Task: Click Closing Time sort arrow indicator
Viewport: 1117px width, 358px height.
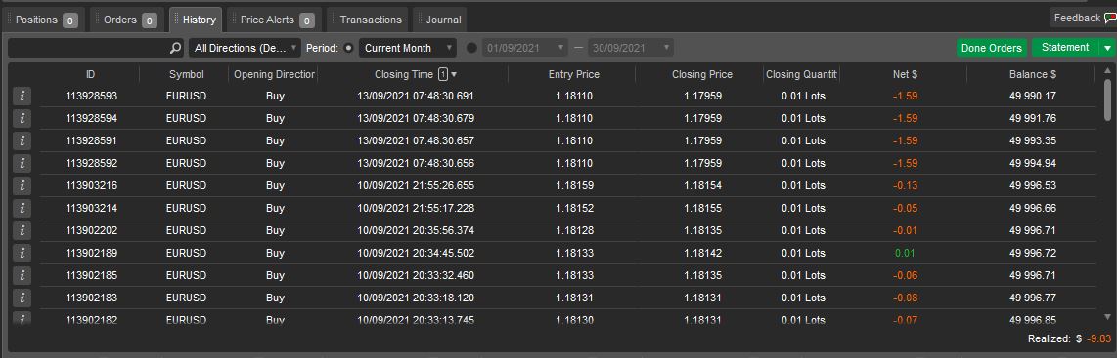Action: tap(454, 74)
